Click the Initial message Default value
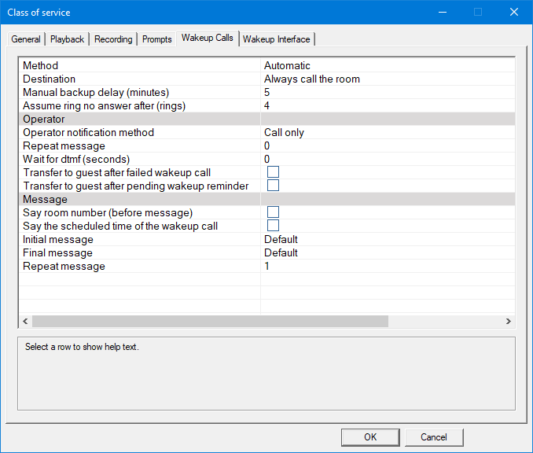The image size is (533, 453). click(281, 239)
